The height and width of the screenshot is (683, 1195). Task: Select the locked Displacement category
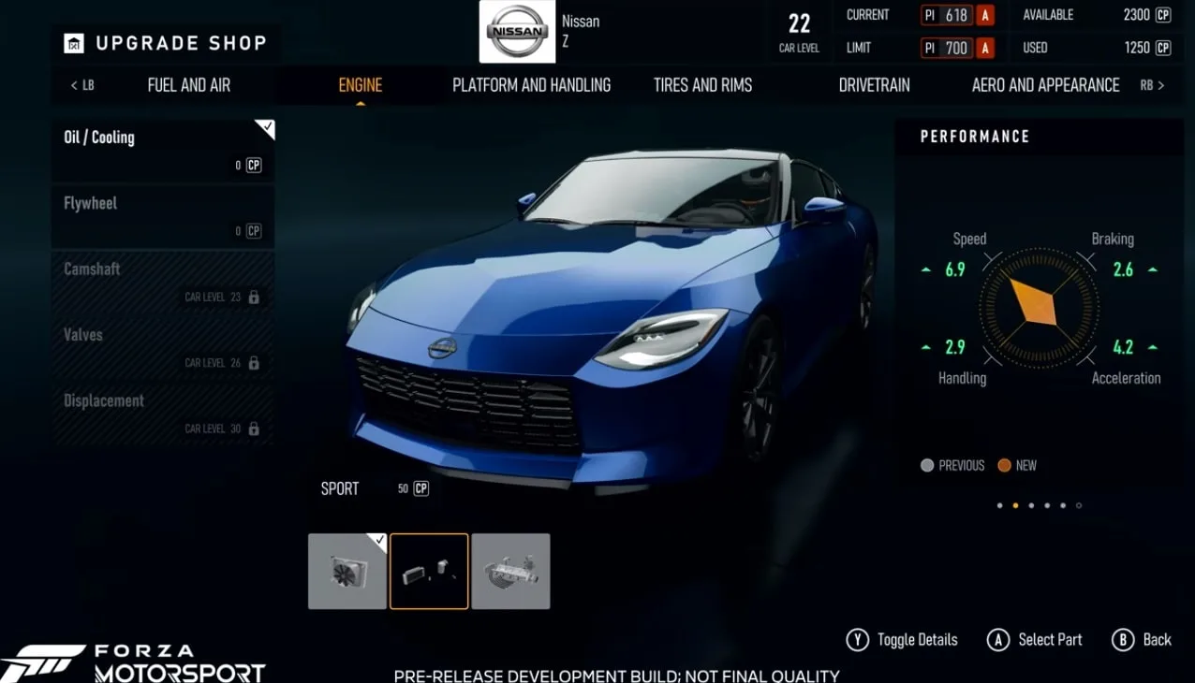point(163,413)
